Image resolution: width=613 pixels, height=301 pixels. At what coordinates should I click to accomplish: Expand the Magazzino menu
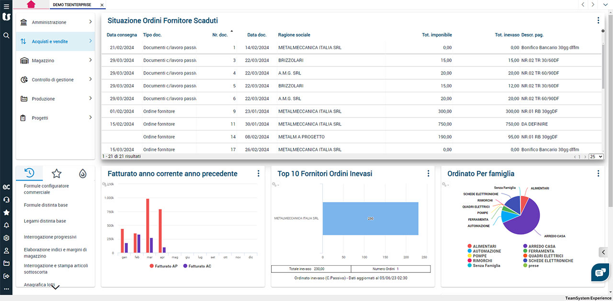[56, 61]
